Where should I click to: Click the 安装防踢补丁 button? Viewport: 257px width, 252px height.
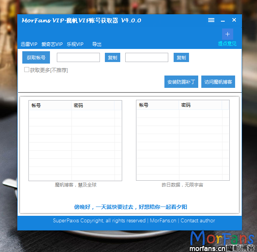pos(181,82)
